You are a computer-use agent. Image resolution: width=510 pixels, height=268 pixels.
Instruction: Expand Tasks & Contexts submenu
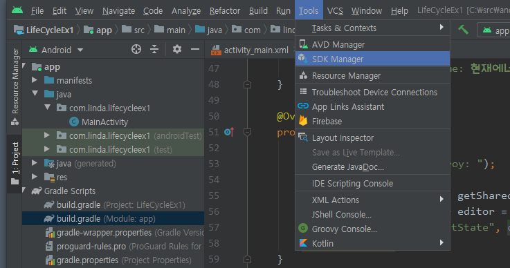[372, 28]
